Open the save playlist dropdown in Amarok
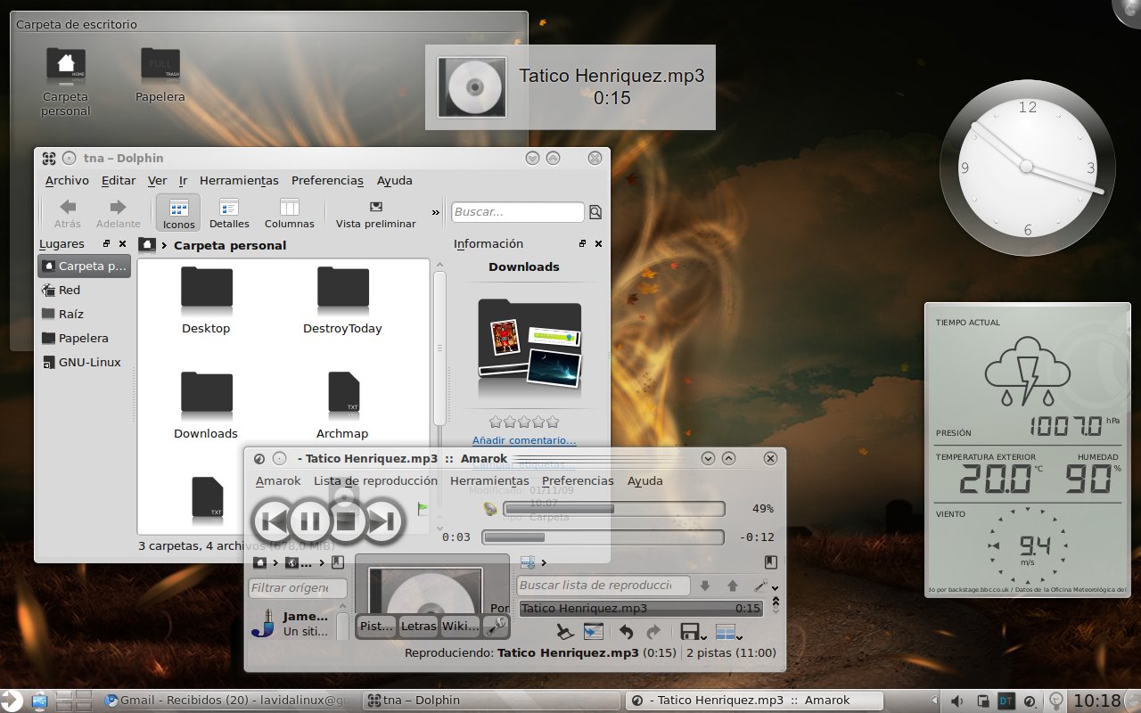Image resolution: width=1141 pixels, height=713 pixels. pyautogui.click(x=694, y=632)
